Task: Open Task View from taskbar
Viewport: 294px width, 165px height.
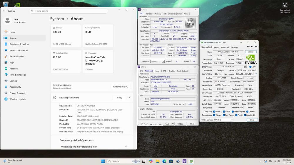Action: pyautogui.click(x=144, y=161)
